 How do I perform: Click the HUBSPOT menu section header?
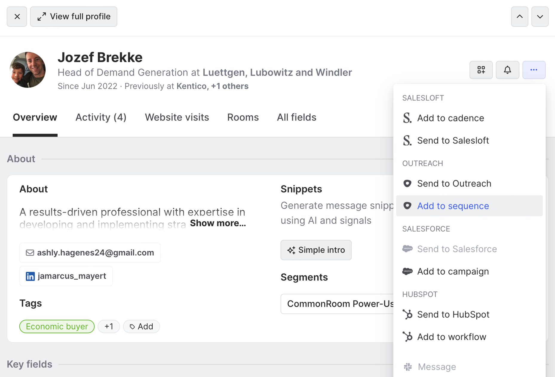(420, 294)
